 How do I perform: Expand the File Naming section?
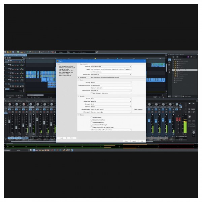(79, 77)
